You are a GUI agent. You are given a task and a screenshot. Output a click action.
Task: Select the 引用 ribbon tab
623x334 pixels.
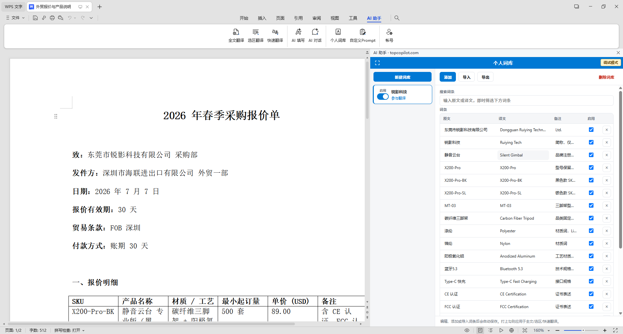299,18
